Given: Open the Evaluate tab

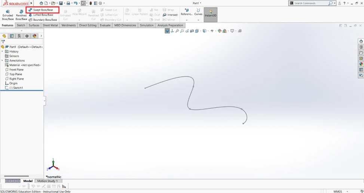Looking at the screenshot, I should click(105, 25).
